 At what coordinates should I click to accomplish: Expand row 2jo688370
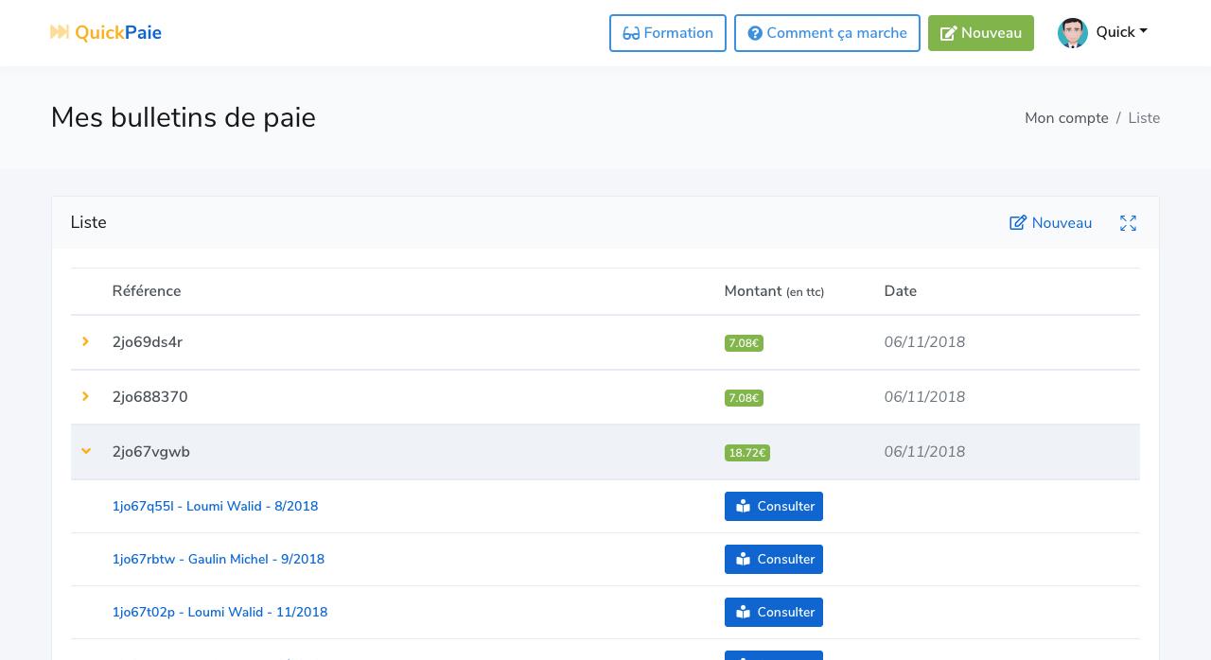coord(85,396)
